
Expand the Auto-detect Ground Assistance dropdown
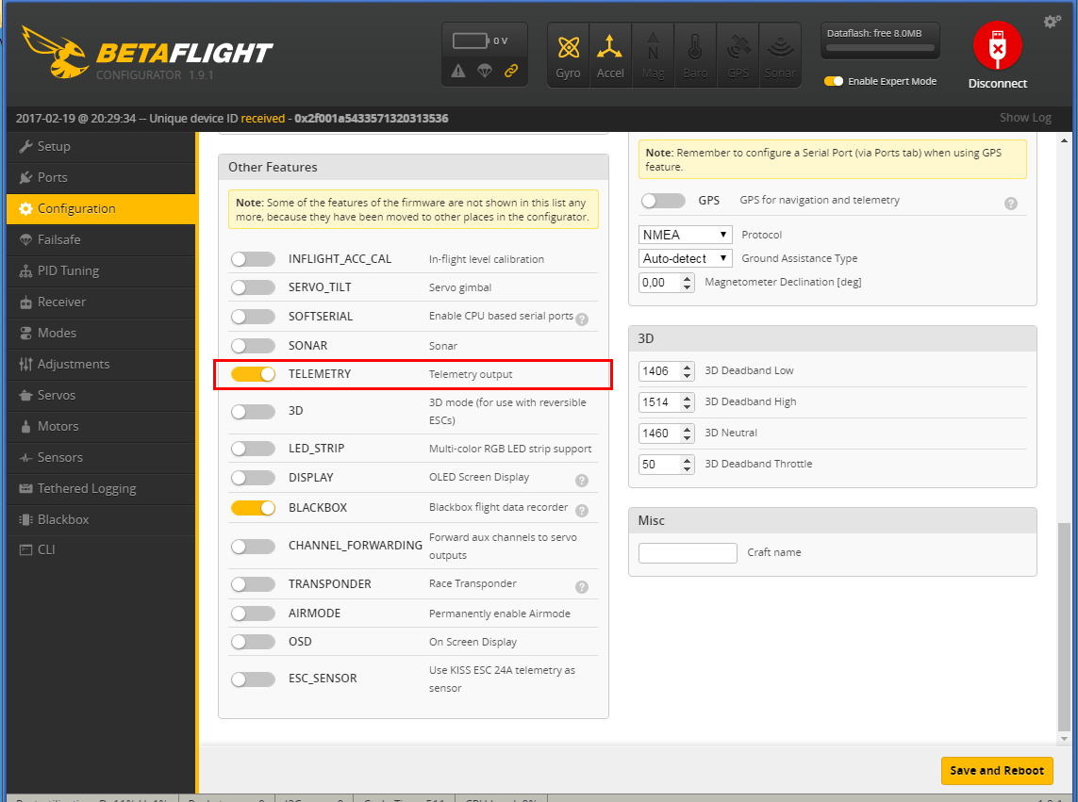click(685, 258)
